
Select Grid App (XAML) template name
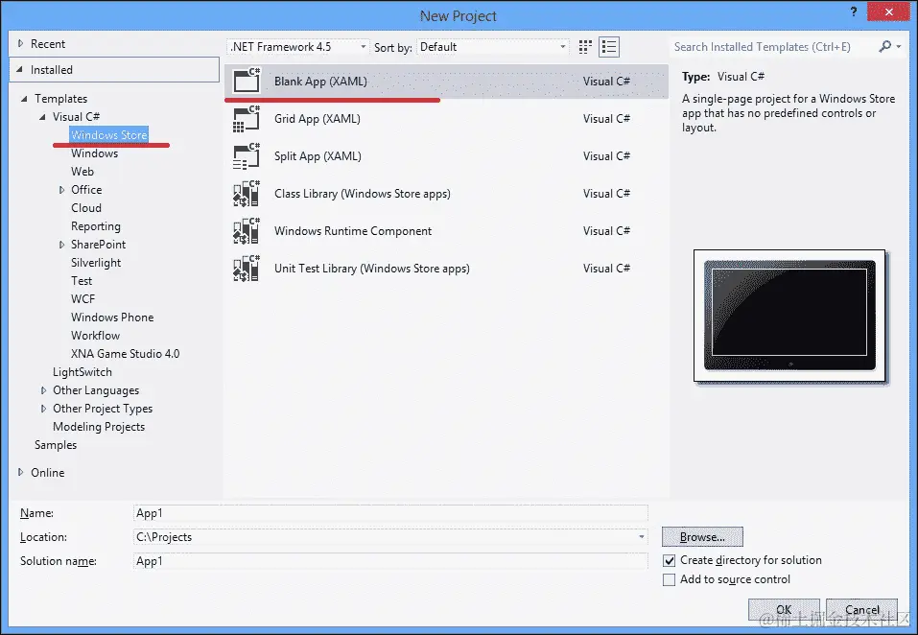pyautogui.click(x=318, y=118)
